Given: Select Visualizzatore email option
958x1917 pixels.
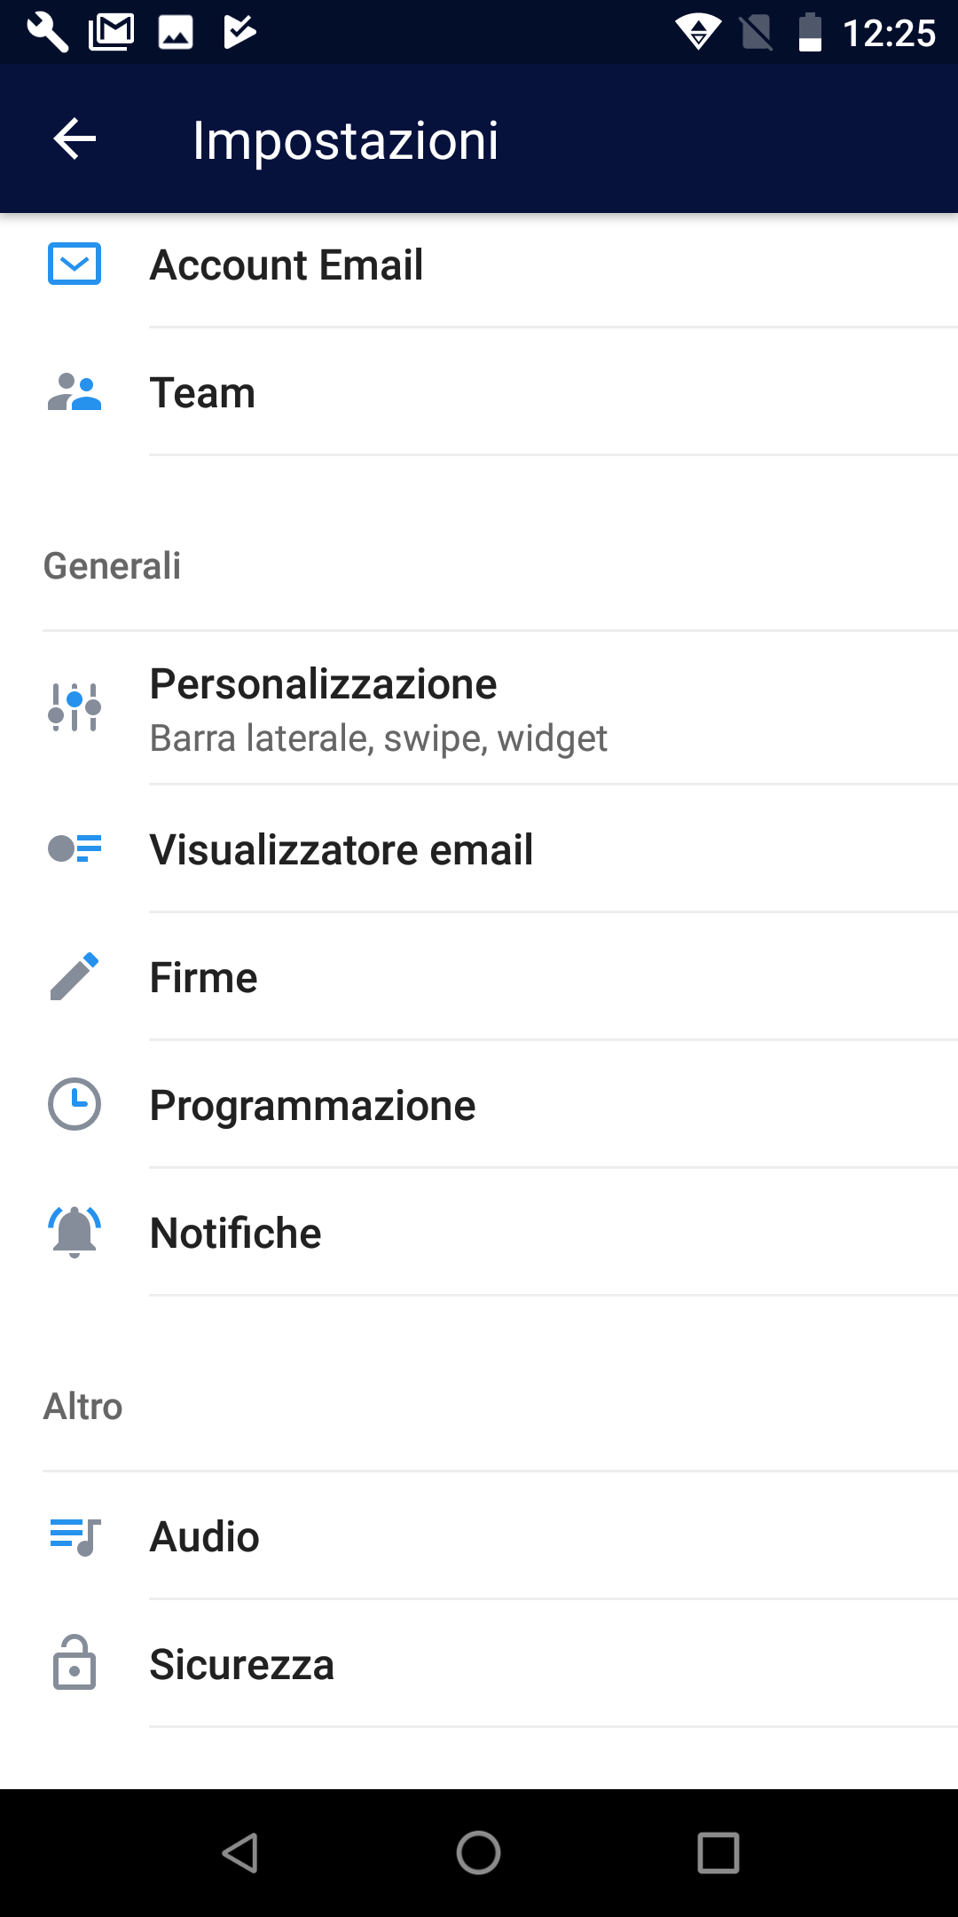Looking at the screenshot, I should (x=479, y=849).
